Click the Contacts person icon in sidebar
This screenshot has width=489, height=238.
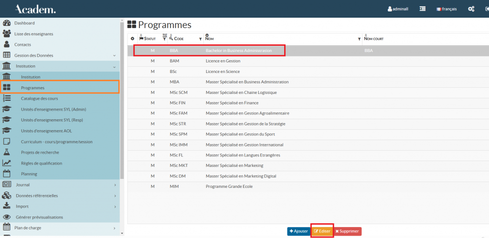[7, 44]
